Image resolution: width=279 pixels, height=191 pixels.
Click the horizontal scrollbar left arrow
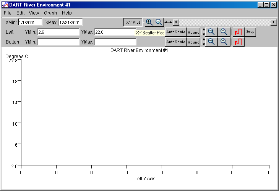(x=176, y=22)
